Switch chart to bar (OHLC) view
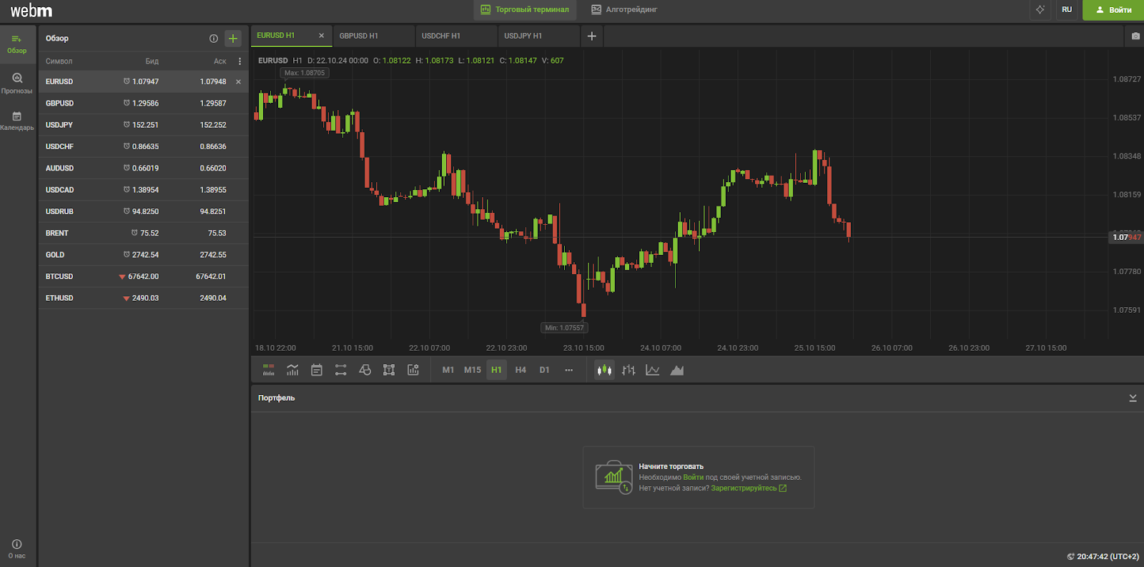This screenshot has width=1144, height=567. point(628,370)
